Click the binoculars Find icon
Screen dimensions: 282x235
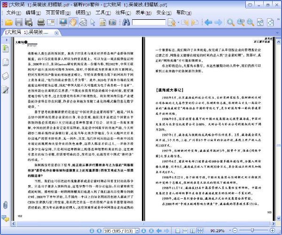[x=126, y=22]
